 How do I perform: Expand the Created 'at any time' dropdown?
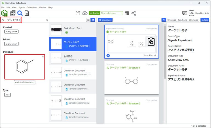(x=11, y=32)
